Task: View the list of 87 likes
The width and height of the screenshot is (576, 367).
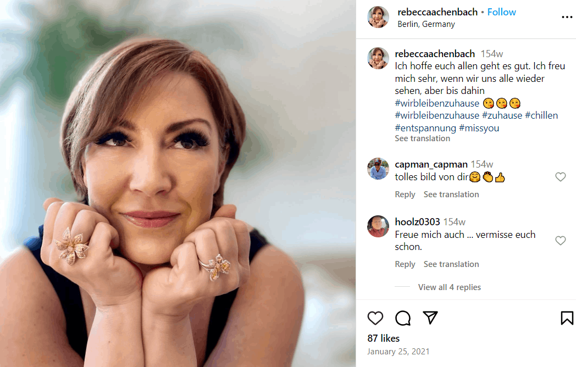Action: point(384,338)
